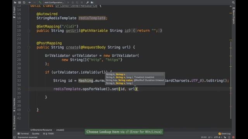This screenshot has height=139, width=248.
Task: Click create() breadcrumb
Action: tap(60, 130)
